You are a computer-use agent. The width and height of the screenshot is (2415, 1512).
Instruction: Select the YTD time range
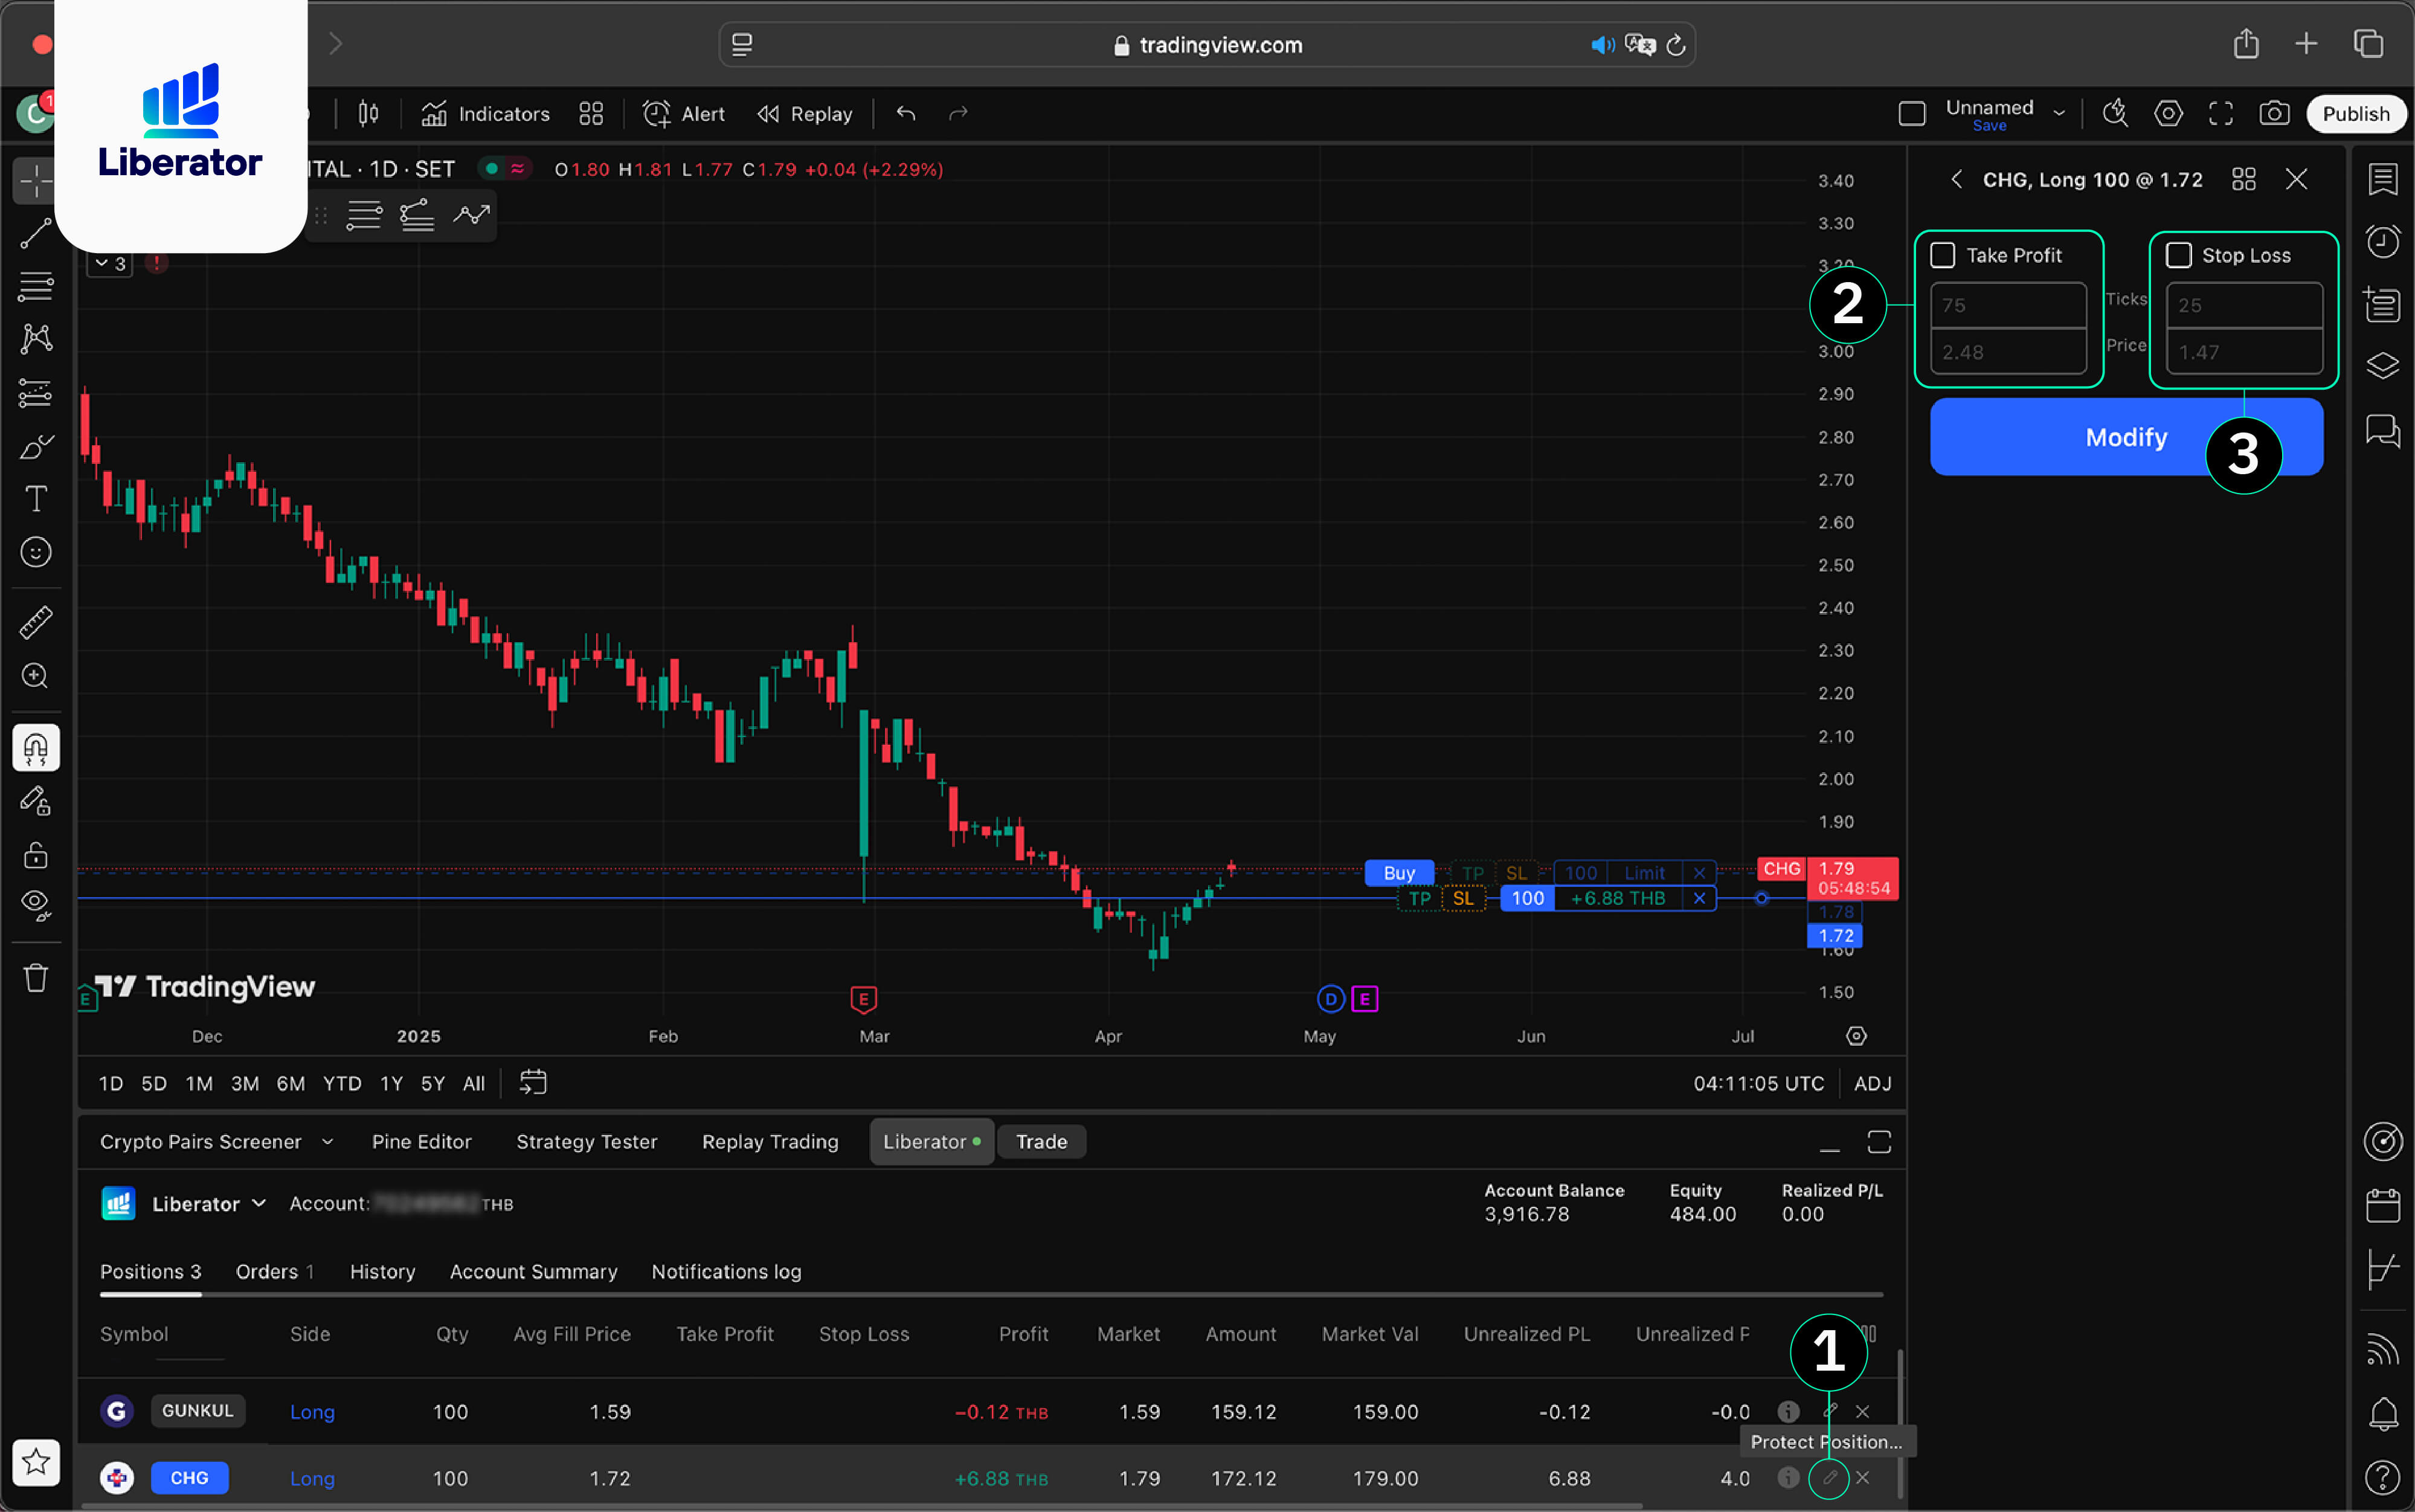[x=342, y=1084]
